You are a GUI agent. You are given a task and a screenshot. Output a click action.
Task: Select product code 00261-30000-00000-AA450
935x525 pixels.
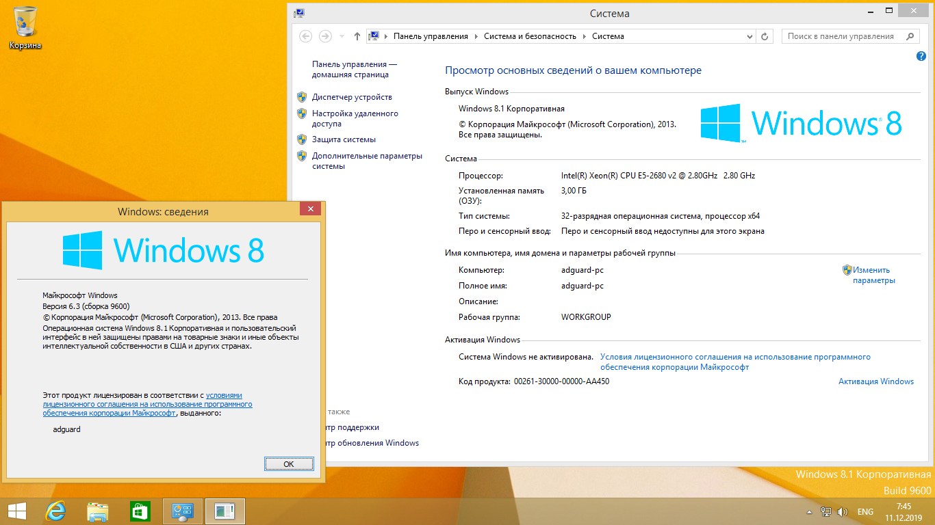[561, 381]
